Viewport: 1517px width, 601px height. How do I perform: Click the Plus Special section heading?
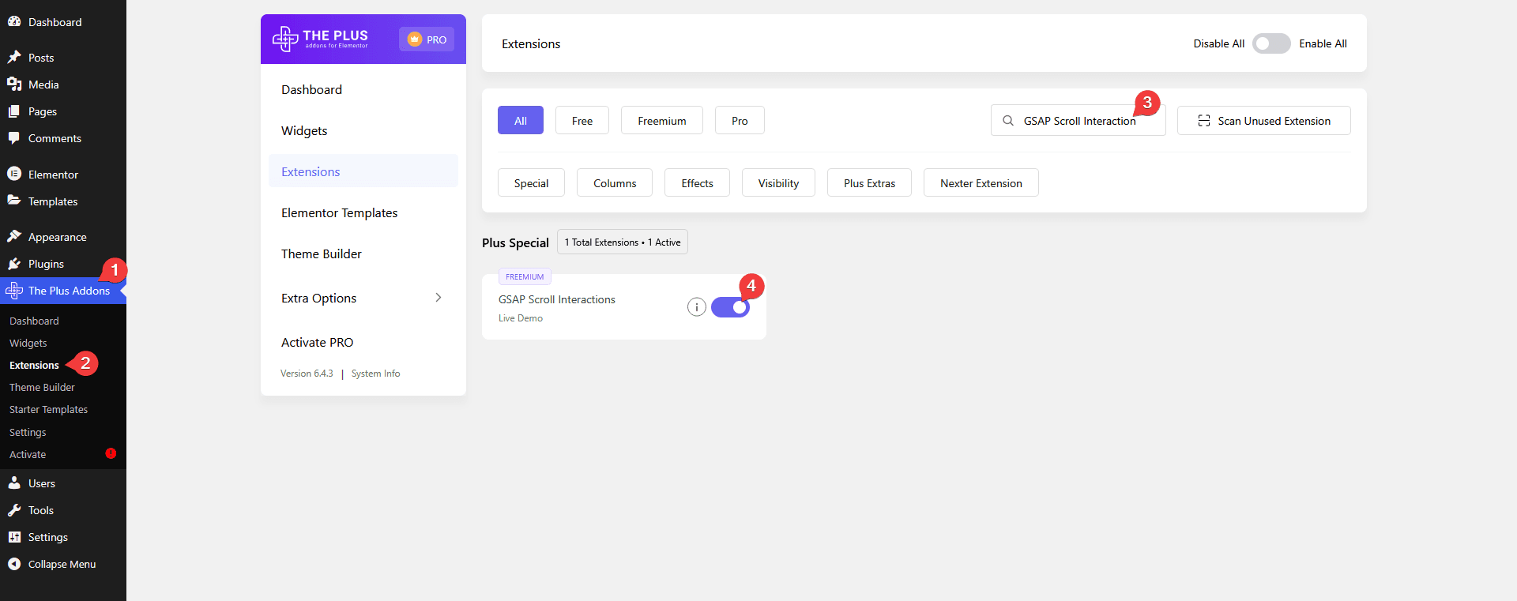pos(515,242)
